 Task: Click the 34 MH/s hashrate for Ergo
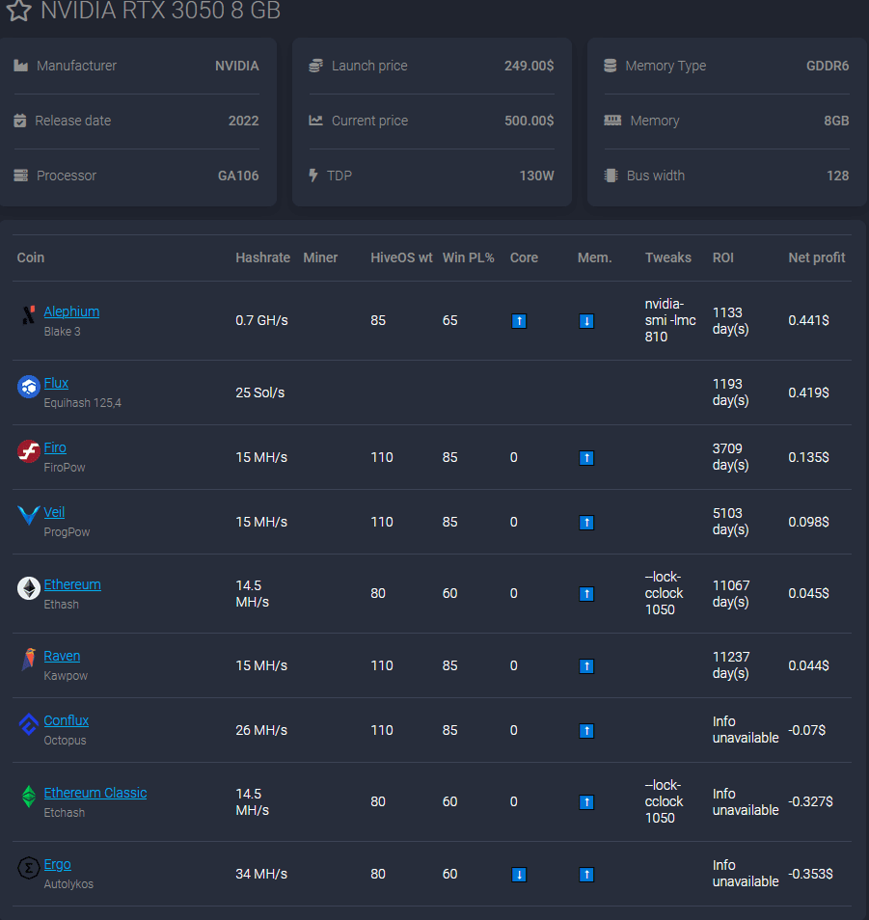pos(261,874)
